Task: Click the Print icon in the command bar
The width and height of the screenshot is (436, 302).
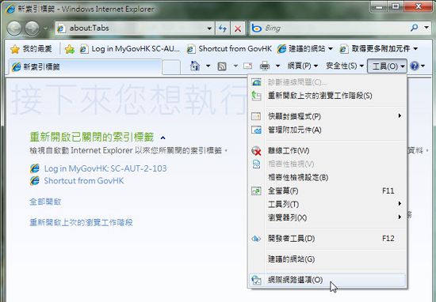Action: point(265,66)
